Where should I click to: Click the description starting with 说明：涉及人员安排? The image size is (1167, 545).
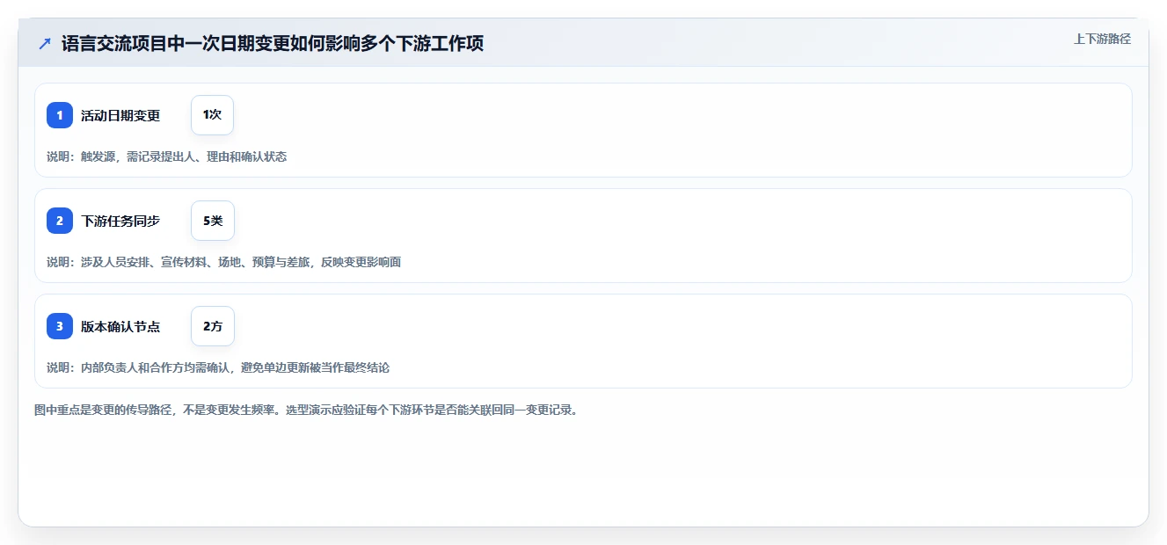[x=224, y=262]
